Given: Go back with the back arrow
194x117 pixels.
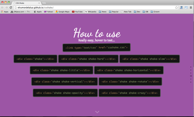Looking at the screenshot, I should (2, 7).
